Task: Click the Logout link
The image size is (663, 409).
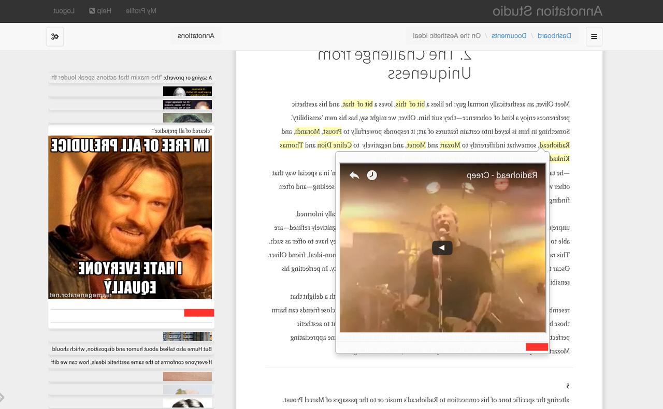Action: [64, 11]
